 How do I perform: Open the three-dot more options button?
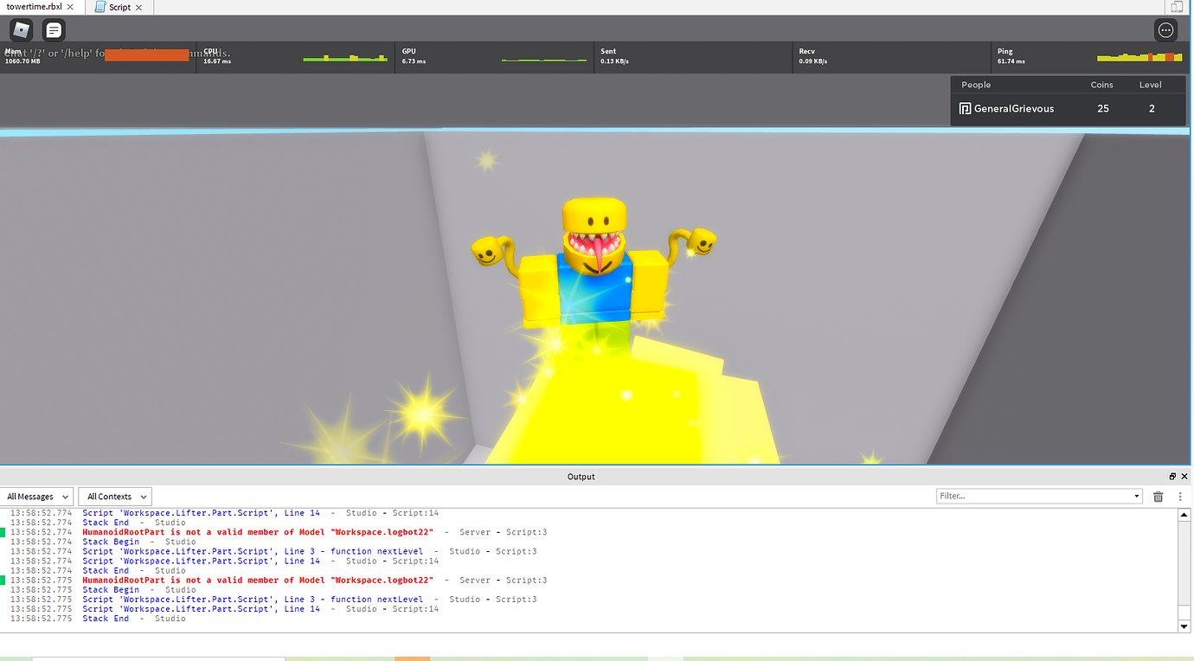click(1165, 30)
